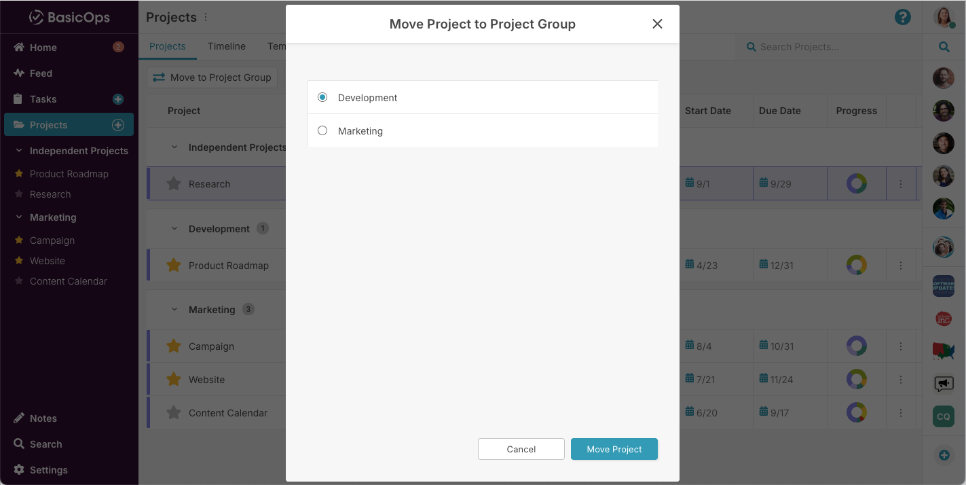Open Software Updates channel icon
966x485 pixels.
pyautogui.click(x=944, y=285)
